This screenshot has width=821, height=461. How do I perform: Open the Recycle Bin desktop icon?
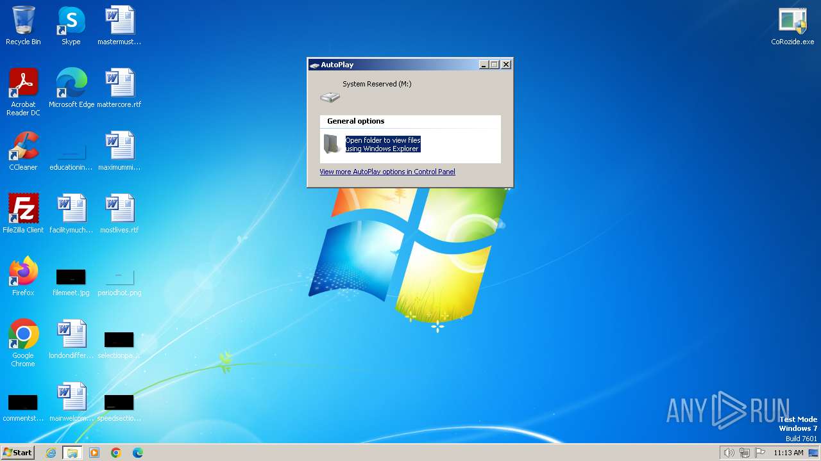(23, 26)
